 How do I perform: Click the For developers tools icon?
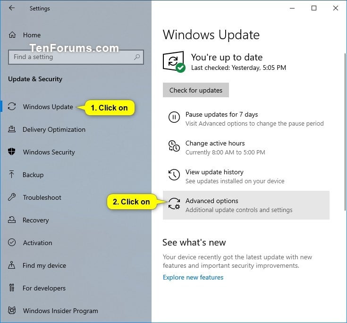tap(12, 288)
